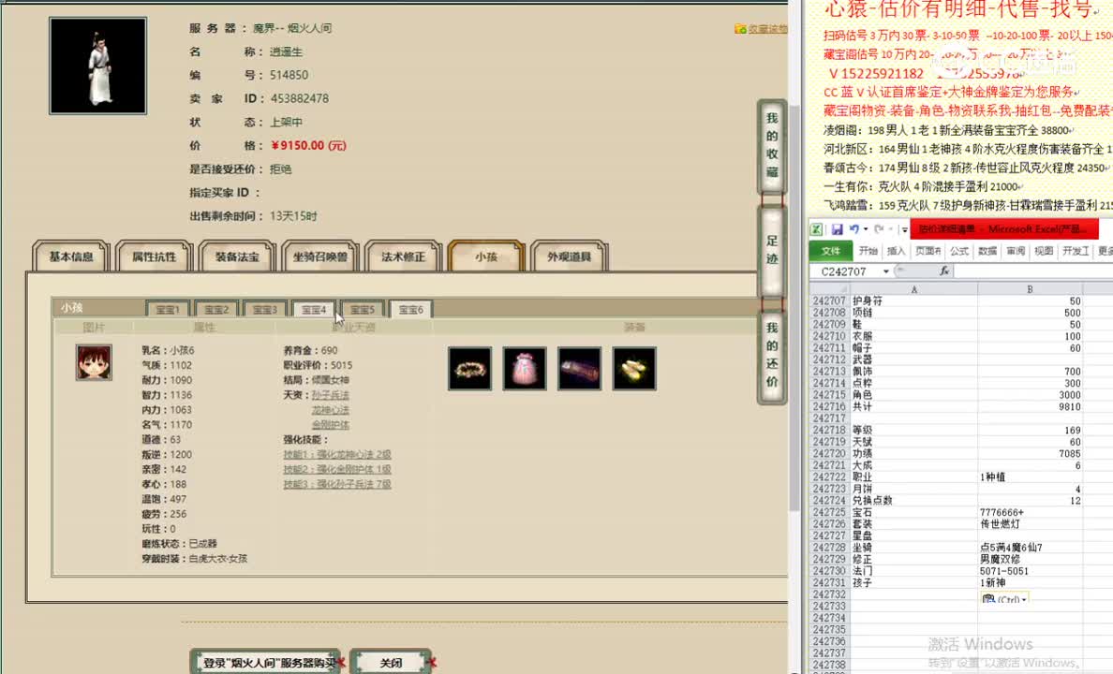Switch to the 视图 ribbon tab

coord(1045,251)
